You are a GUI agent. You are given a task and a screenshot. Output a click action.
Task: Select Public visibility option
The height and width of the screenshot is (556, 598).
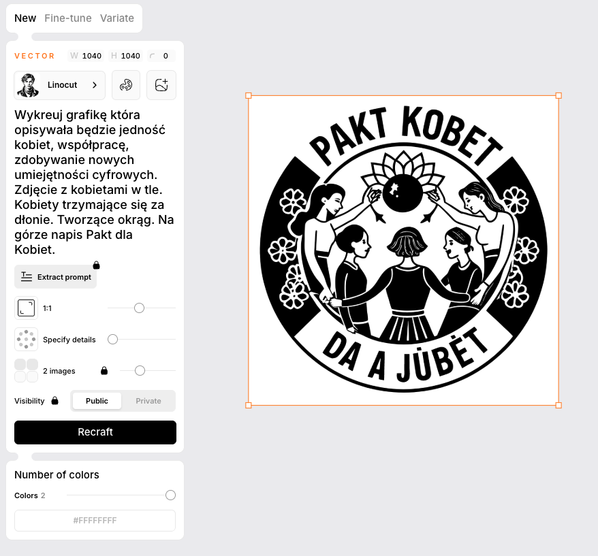click(x=97, y=401)
